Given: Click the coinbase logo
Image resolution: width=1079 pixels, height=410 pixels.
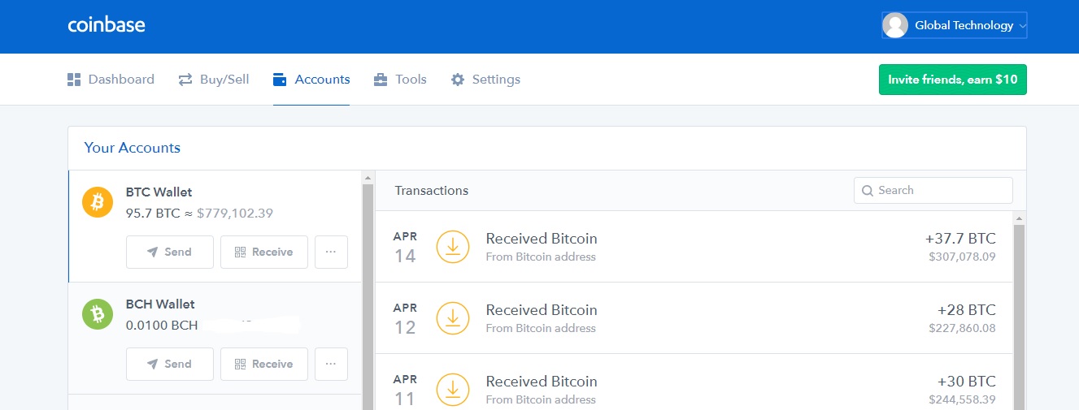Looking at the screenshot, I should click(107, 25).
